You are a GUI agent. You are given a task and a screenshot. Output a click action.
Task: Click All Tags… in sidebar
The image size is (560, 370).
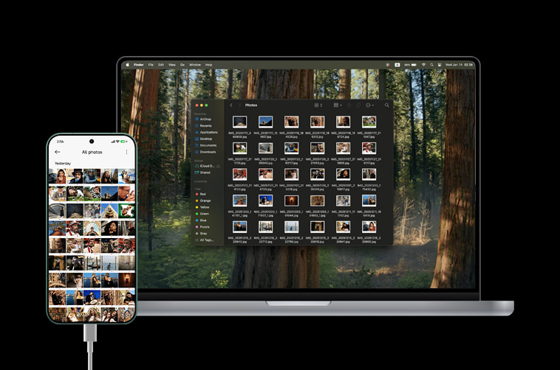(x=206, y=240)
